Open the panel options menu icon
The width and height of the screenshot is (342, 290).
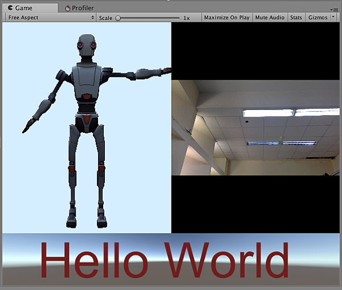tap(335, 10)
